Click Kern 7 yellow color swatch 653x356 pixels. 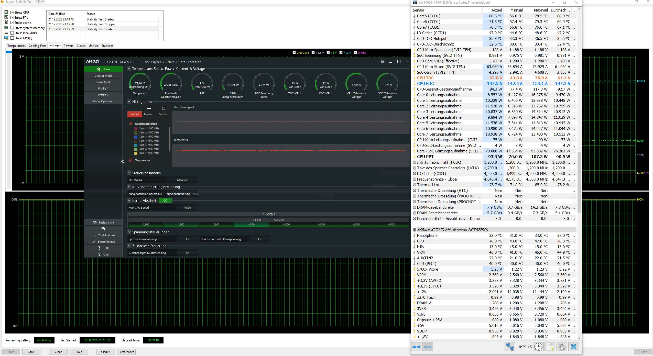tap(136, 153)
